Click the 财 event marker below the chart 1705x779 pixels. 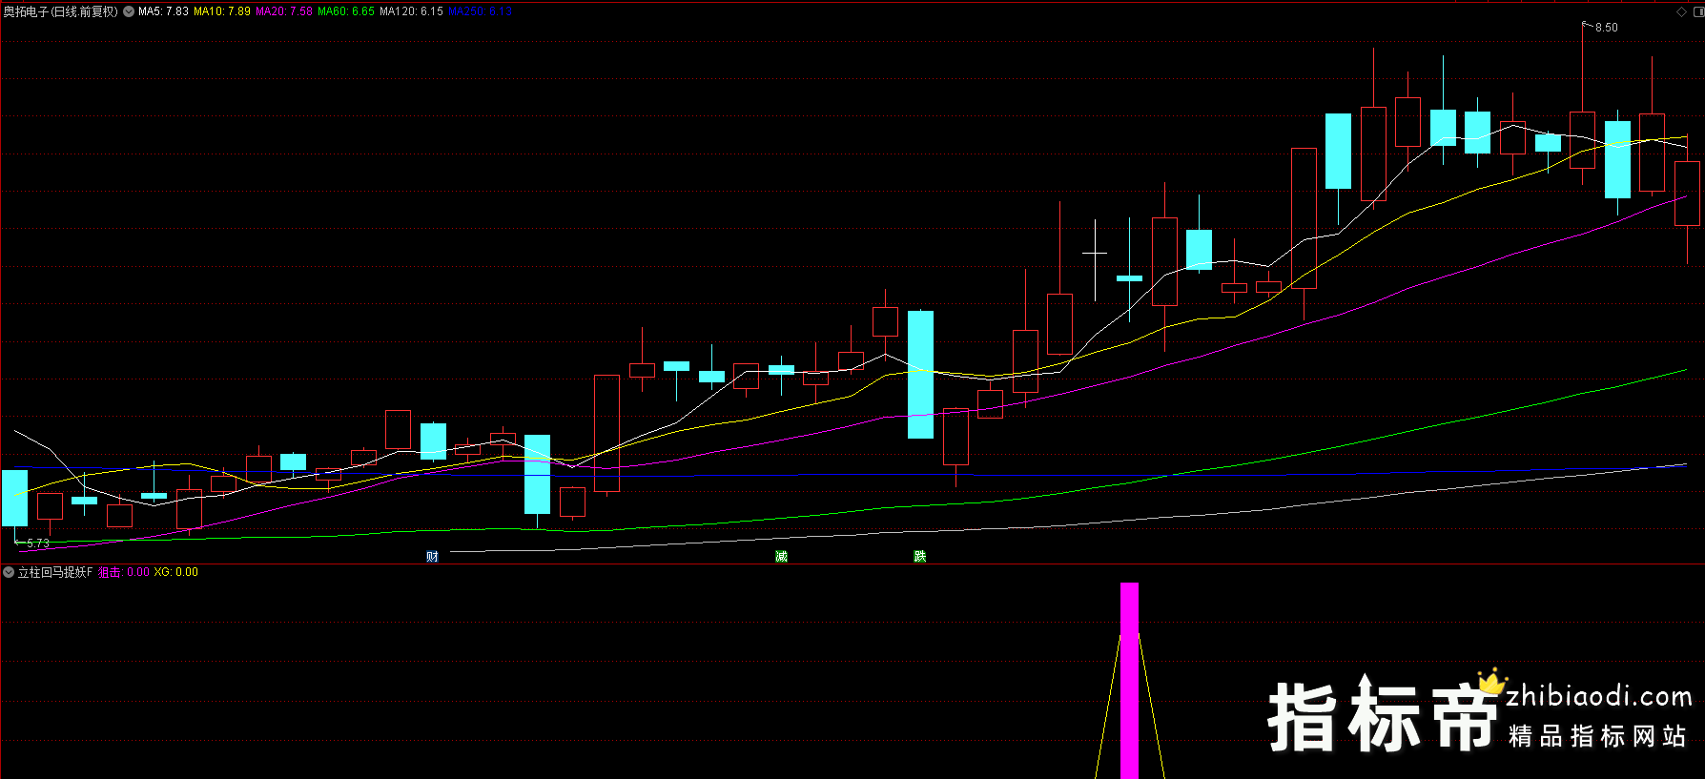coord(432,557)
